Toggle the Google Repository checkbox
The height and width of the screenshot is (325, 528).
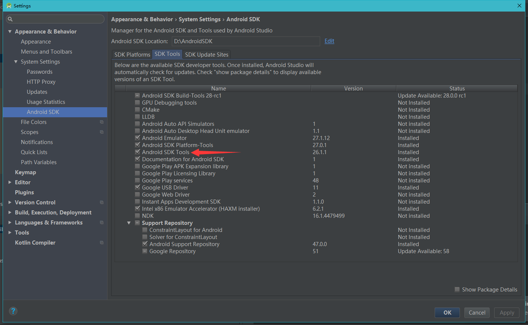[145, 251]
